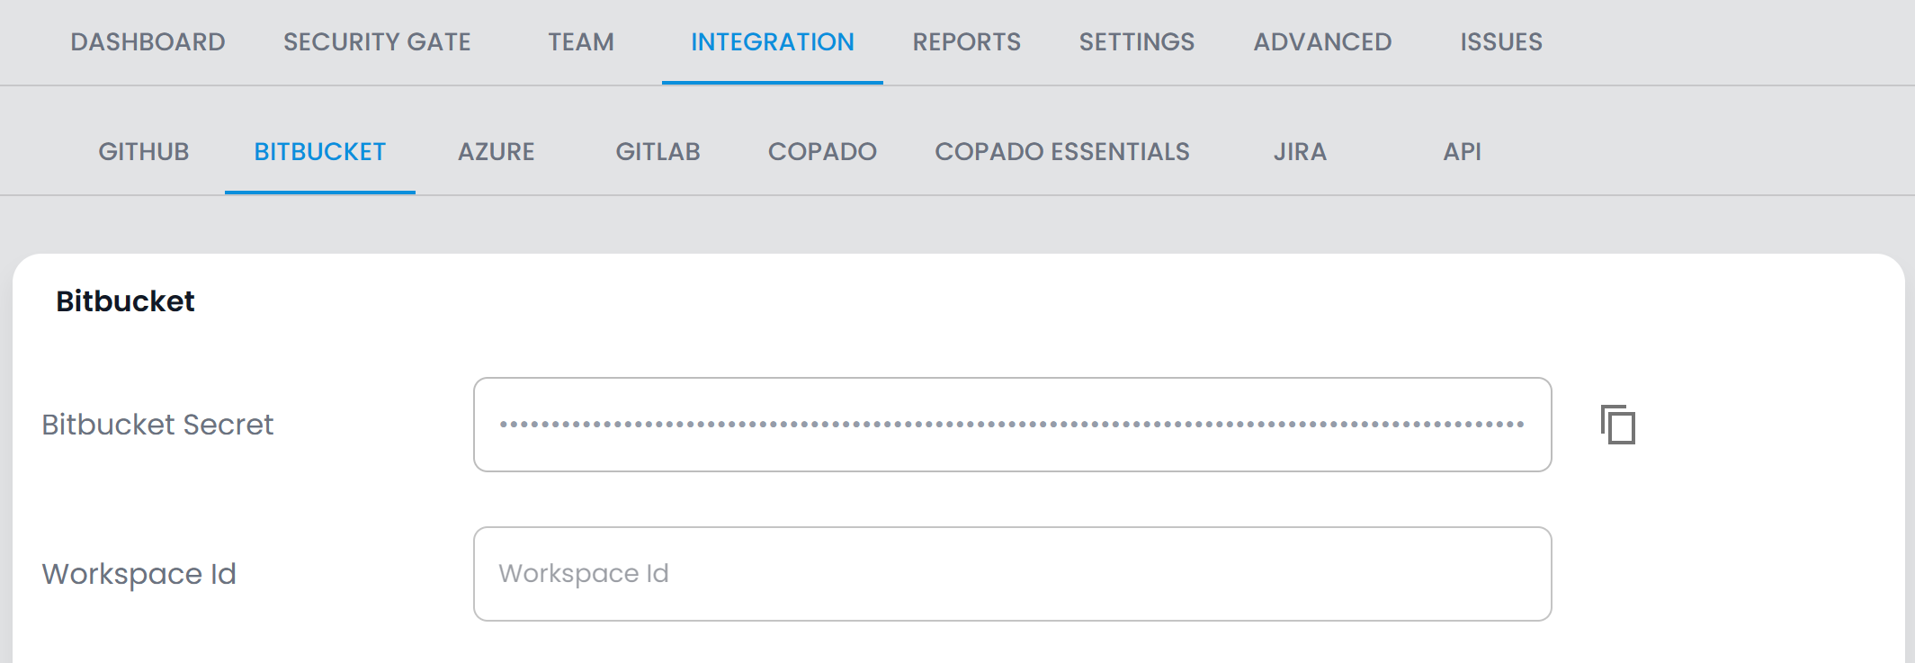The width and height of the screenshot is (1915, 663).
Task: Switch to the GITHUB integration tab
Action: coord(142,151)
